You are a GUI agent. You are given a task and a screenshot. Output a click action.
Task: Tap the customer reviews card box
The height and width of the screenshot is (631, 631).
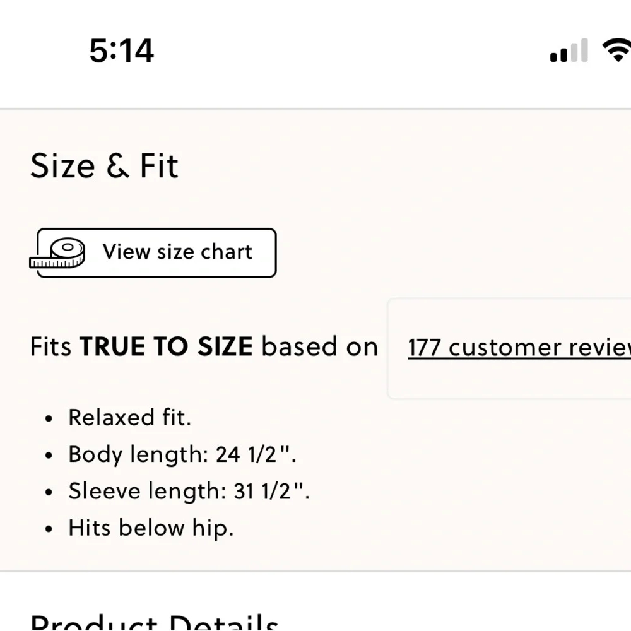coord(509,348)
